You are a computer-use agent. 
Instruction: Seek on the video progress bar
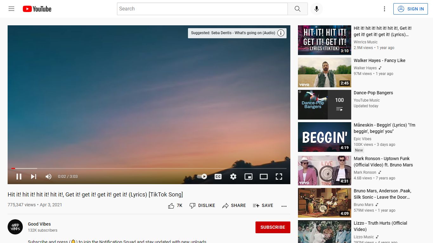coord(149,168)
